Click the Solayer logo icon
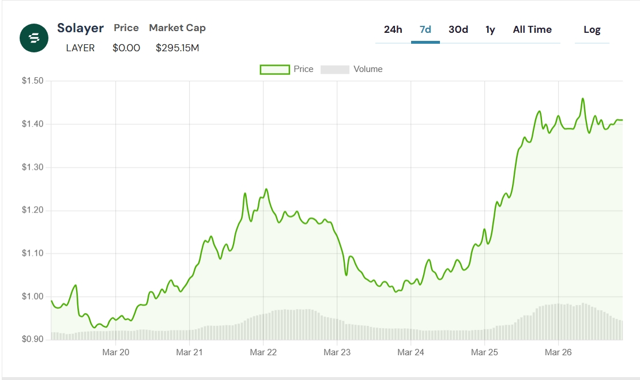This screenshot has width=640, height=380. (x=34, y=38)
